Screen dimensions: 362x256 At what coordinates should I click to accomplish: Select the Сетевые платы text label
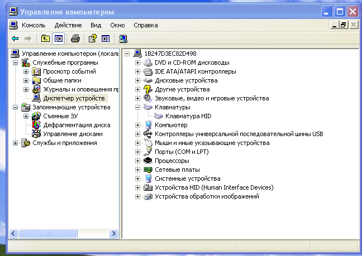pos(177,170)
